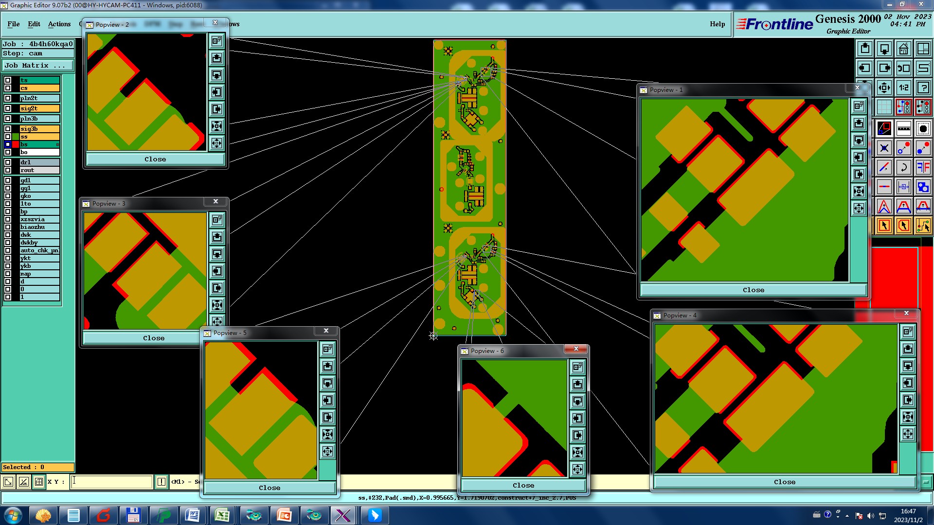The width and height of the screenshot is (934, 525).
Task: Toggle the sig2t layer checkbox
Action: pos(8,108)
